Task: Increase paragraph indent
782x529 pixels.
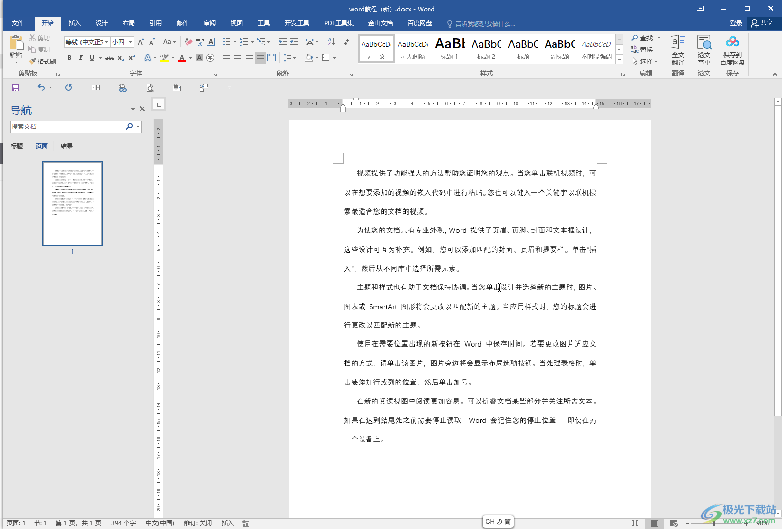Action: [294, 42]
